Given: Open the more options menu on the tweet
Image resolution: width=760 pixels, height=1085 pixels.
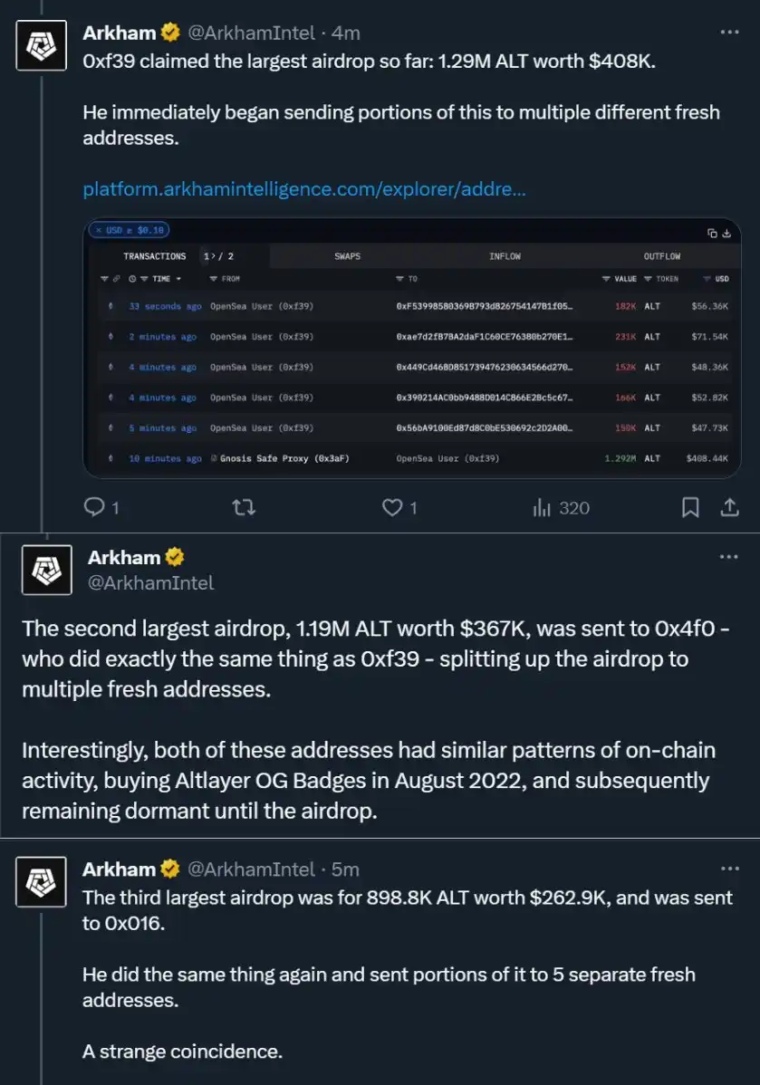Looking at the screenshot, I should click(730, 32).
